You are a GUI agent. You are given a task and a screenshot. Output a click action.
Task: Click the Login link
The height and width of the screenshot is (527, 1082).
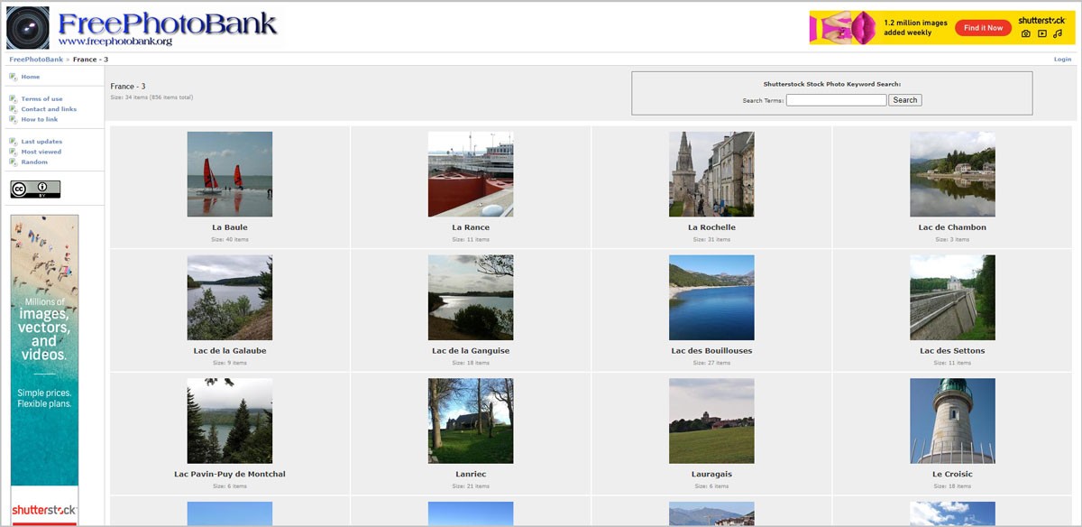[x=1062, y=60]
